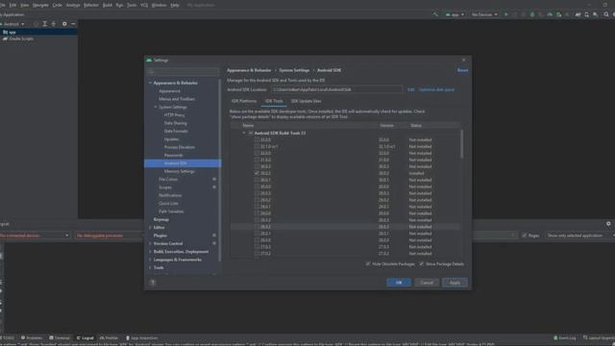This screenshot has height=346, width=615.
Task: Switch to SDK Update Sites tab
Action: pos(306,101)
